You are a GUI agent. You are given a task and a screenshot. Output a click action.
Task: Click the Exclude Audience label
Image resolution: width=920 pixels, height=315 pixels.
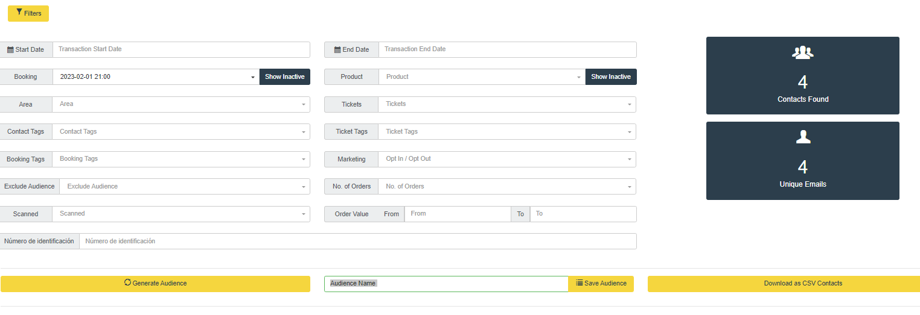29,187
